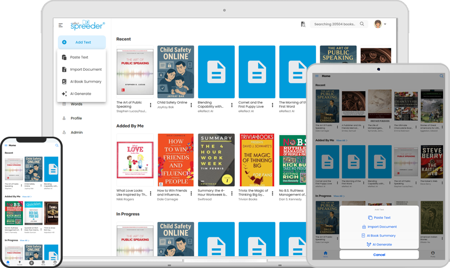Click the magnifier icon in laptop search box
The image size is (450, 268).
pyautogui.click(x=362, y=24)
